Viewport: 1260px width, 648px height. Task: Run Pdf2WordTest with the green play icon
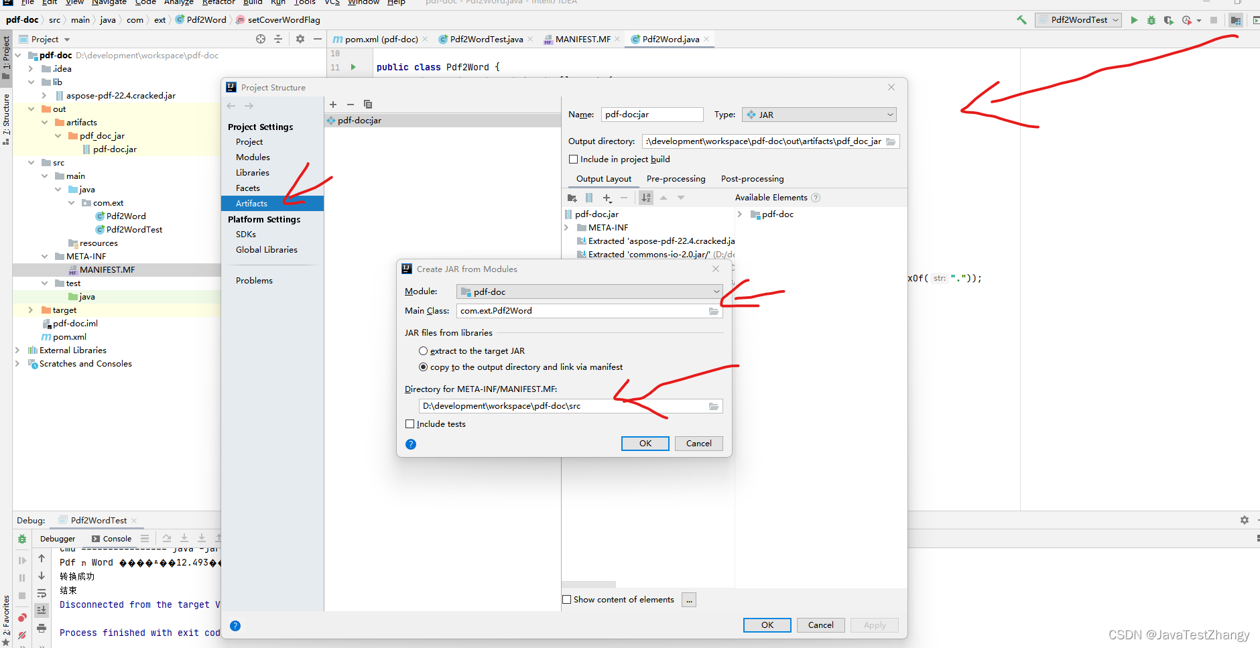coord(1134,20)
